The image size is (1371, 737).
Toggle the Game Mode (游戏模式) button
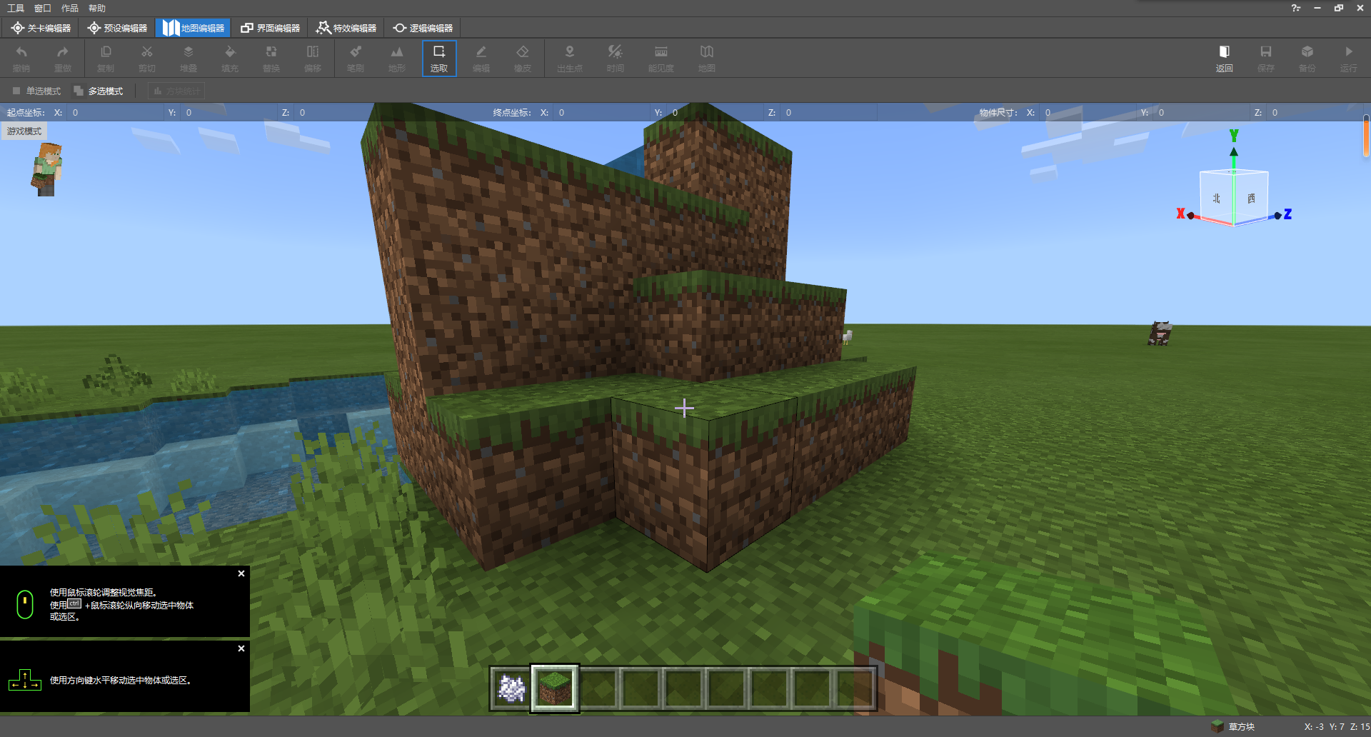[24, 131]
